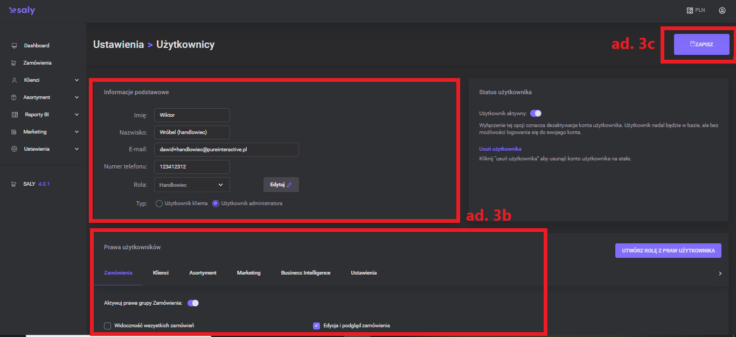Expand the Klienci sidebar submenu

pyautogui.click(x=77, y=80)
